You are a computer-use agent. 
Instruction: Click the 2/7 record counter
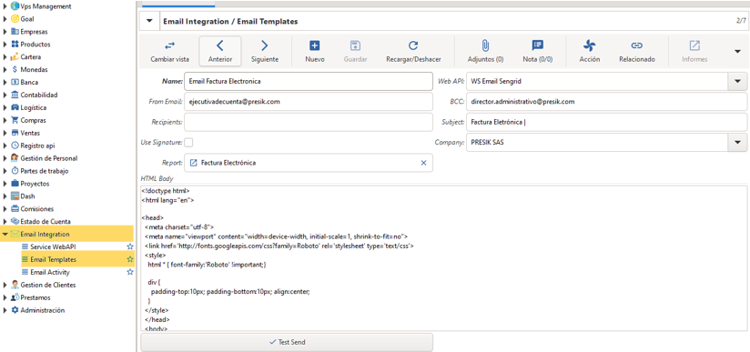tap(741, 21)
